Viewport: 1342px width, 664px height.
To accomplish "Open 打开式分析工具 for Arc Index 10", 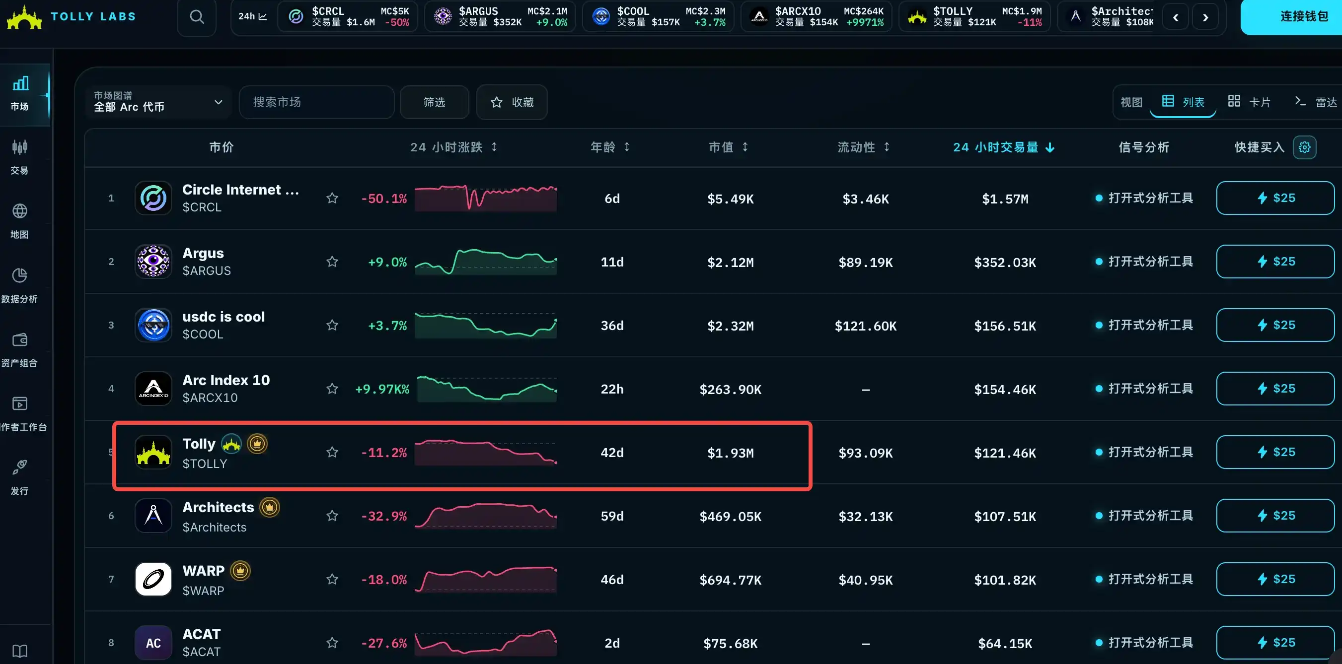I will 1144,388.
